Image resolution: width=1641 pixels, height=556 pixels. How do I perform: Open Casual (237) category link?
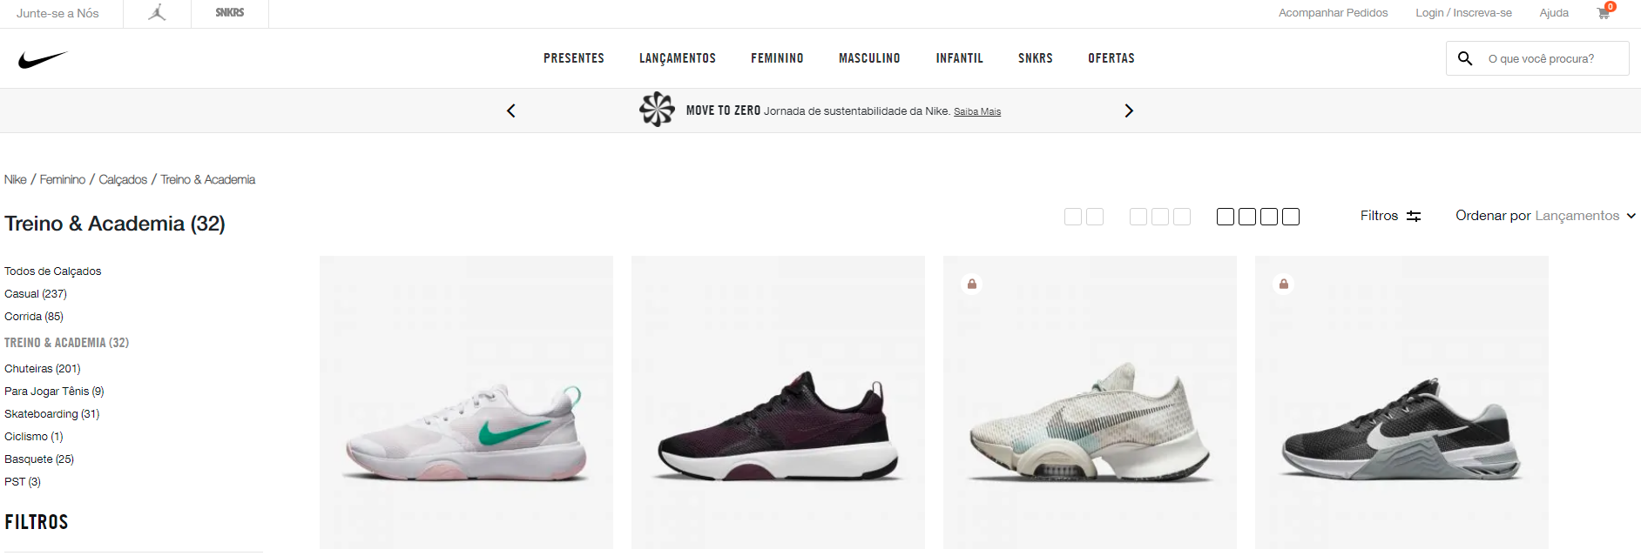click(36, 294)
